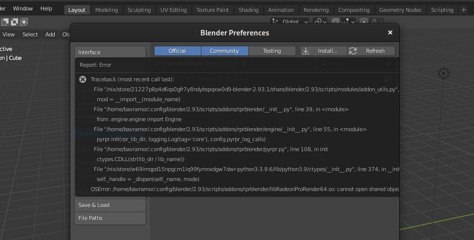Open the Interface preferences section
The image size is (474, 240).
[110, 52]
